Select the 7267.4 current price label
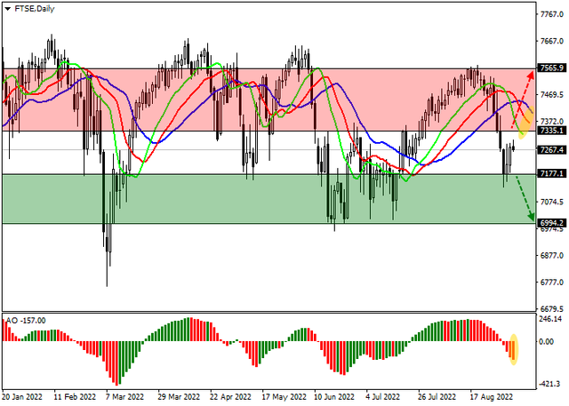Screen dimensions: 569x406 [552, 149]
